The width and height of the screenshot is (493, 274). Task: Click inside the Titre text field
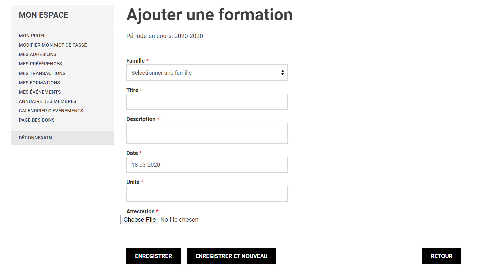207,102
